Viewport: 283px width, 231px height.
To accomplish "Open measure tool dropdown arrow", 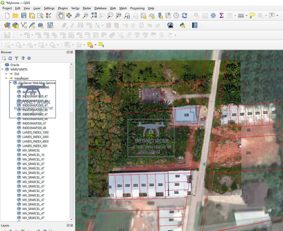I will (246, 16).
